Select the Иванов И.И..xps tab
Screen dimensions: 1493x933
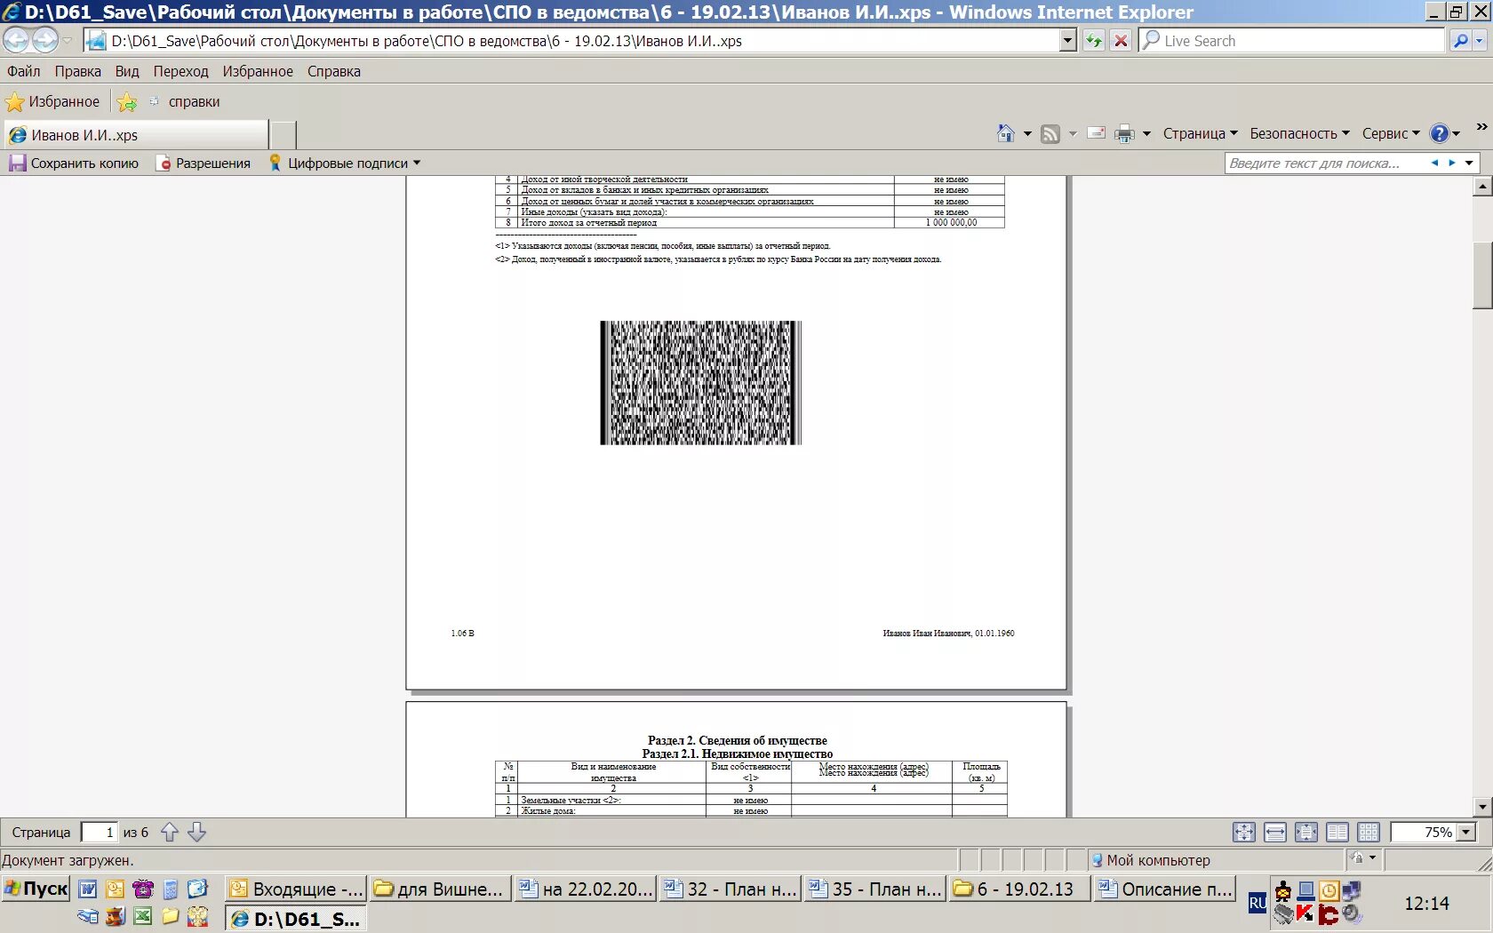[x=136, y=135]
